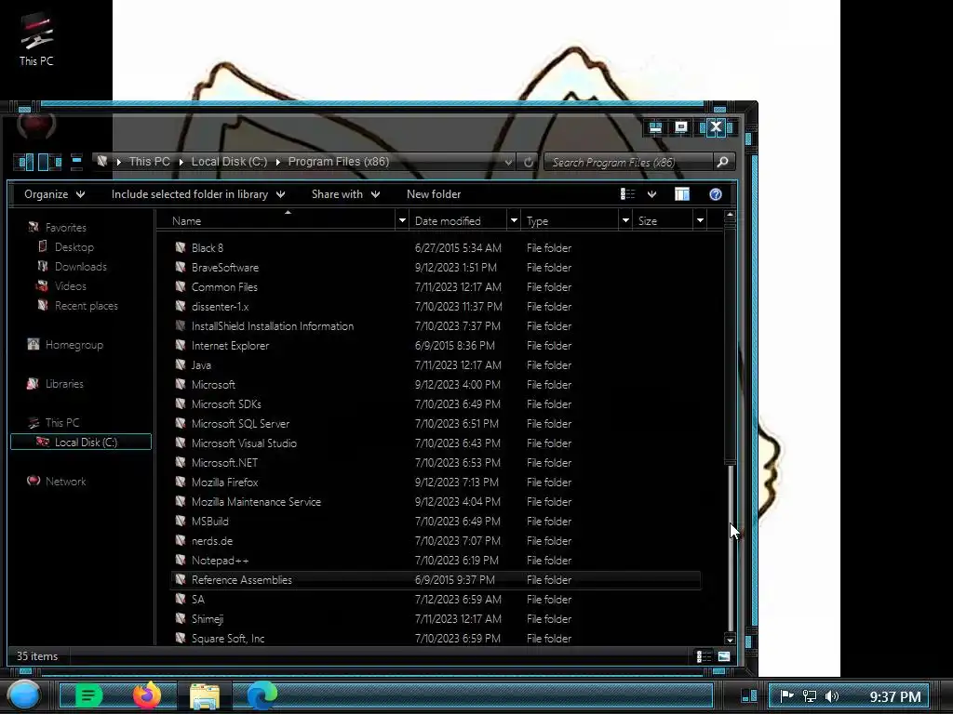Click the Java folder icon
The height and width of the screenshot is (714, 953).
point(181,364)
